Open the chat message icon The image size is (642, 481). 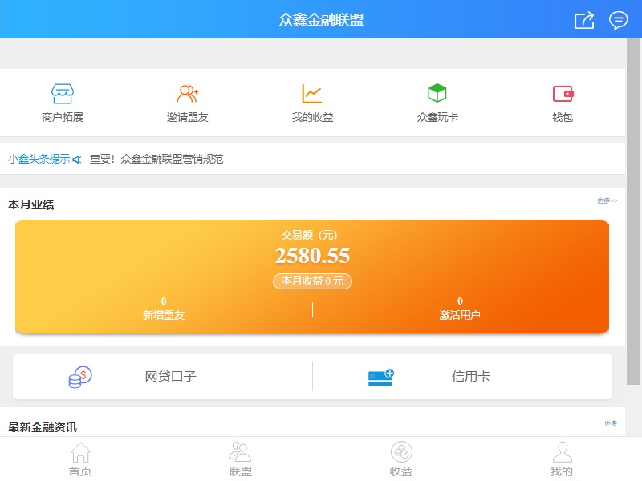(x=618, y=20)
